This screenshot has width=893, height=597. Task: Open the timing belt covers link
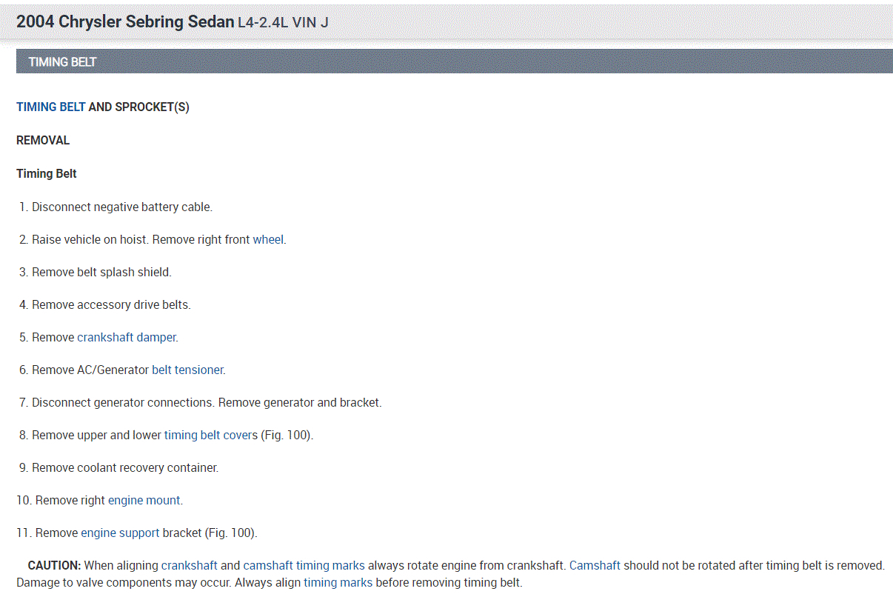click(x=211, y=435)
